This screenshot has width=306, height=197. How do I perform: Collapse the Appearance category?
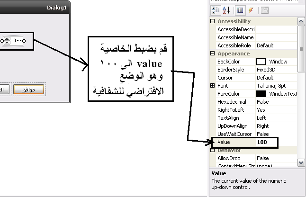coord(212,54)
